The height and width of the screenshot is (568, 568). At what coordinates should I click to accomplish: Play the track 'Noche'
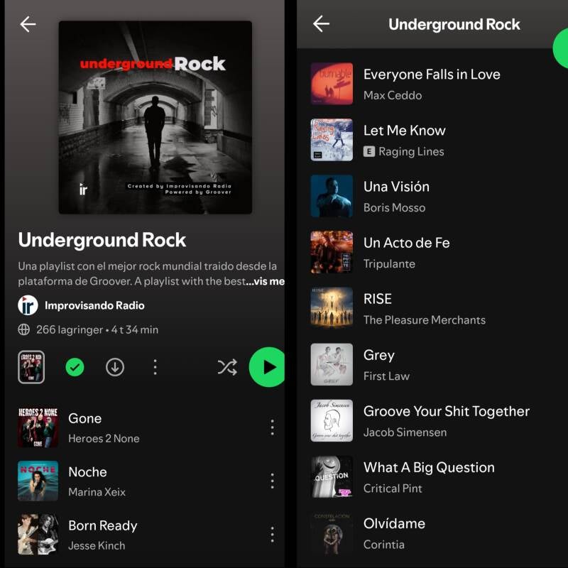click(x=145, y=481)
